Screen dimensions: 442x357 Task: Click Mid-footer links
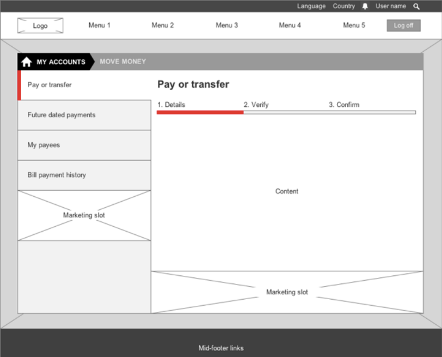pyautogui.click(x=221, y=348)
